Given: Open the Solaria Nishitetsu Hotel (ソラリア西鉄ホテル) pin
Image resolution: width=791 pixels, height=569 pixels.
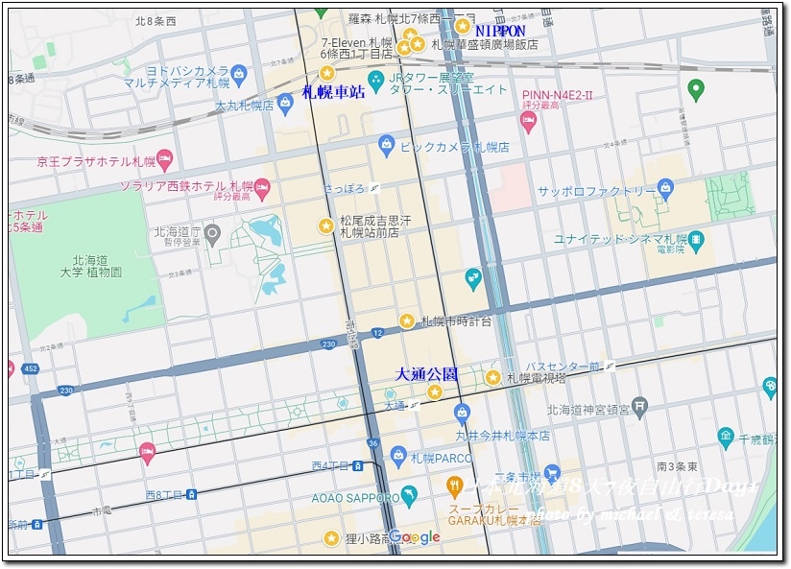Looking at the screenshot, I should [262, 189].
